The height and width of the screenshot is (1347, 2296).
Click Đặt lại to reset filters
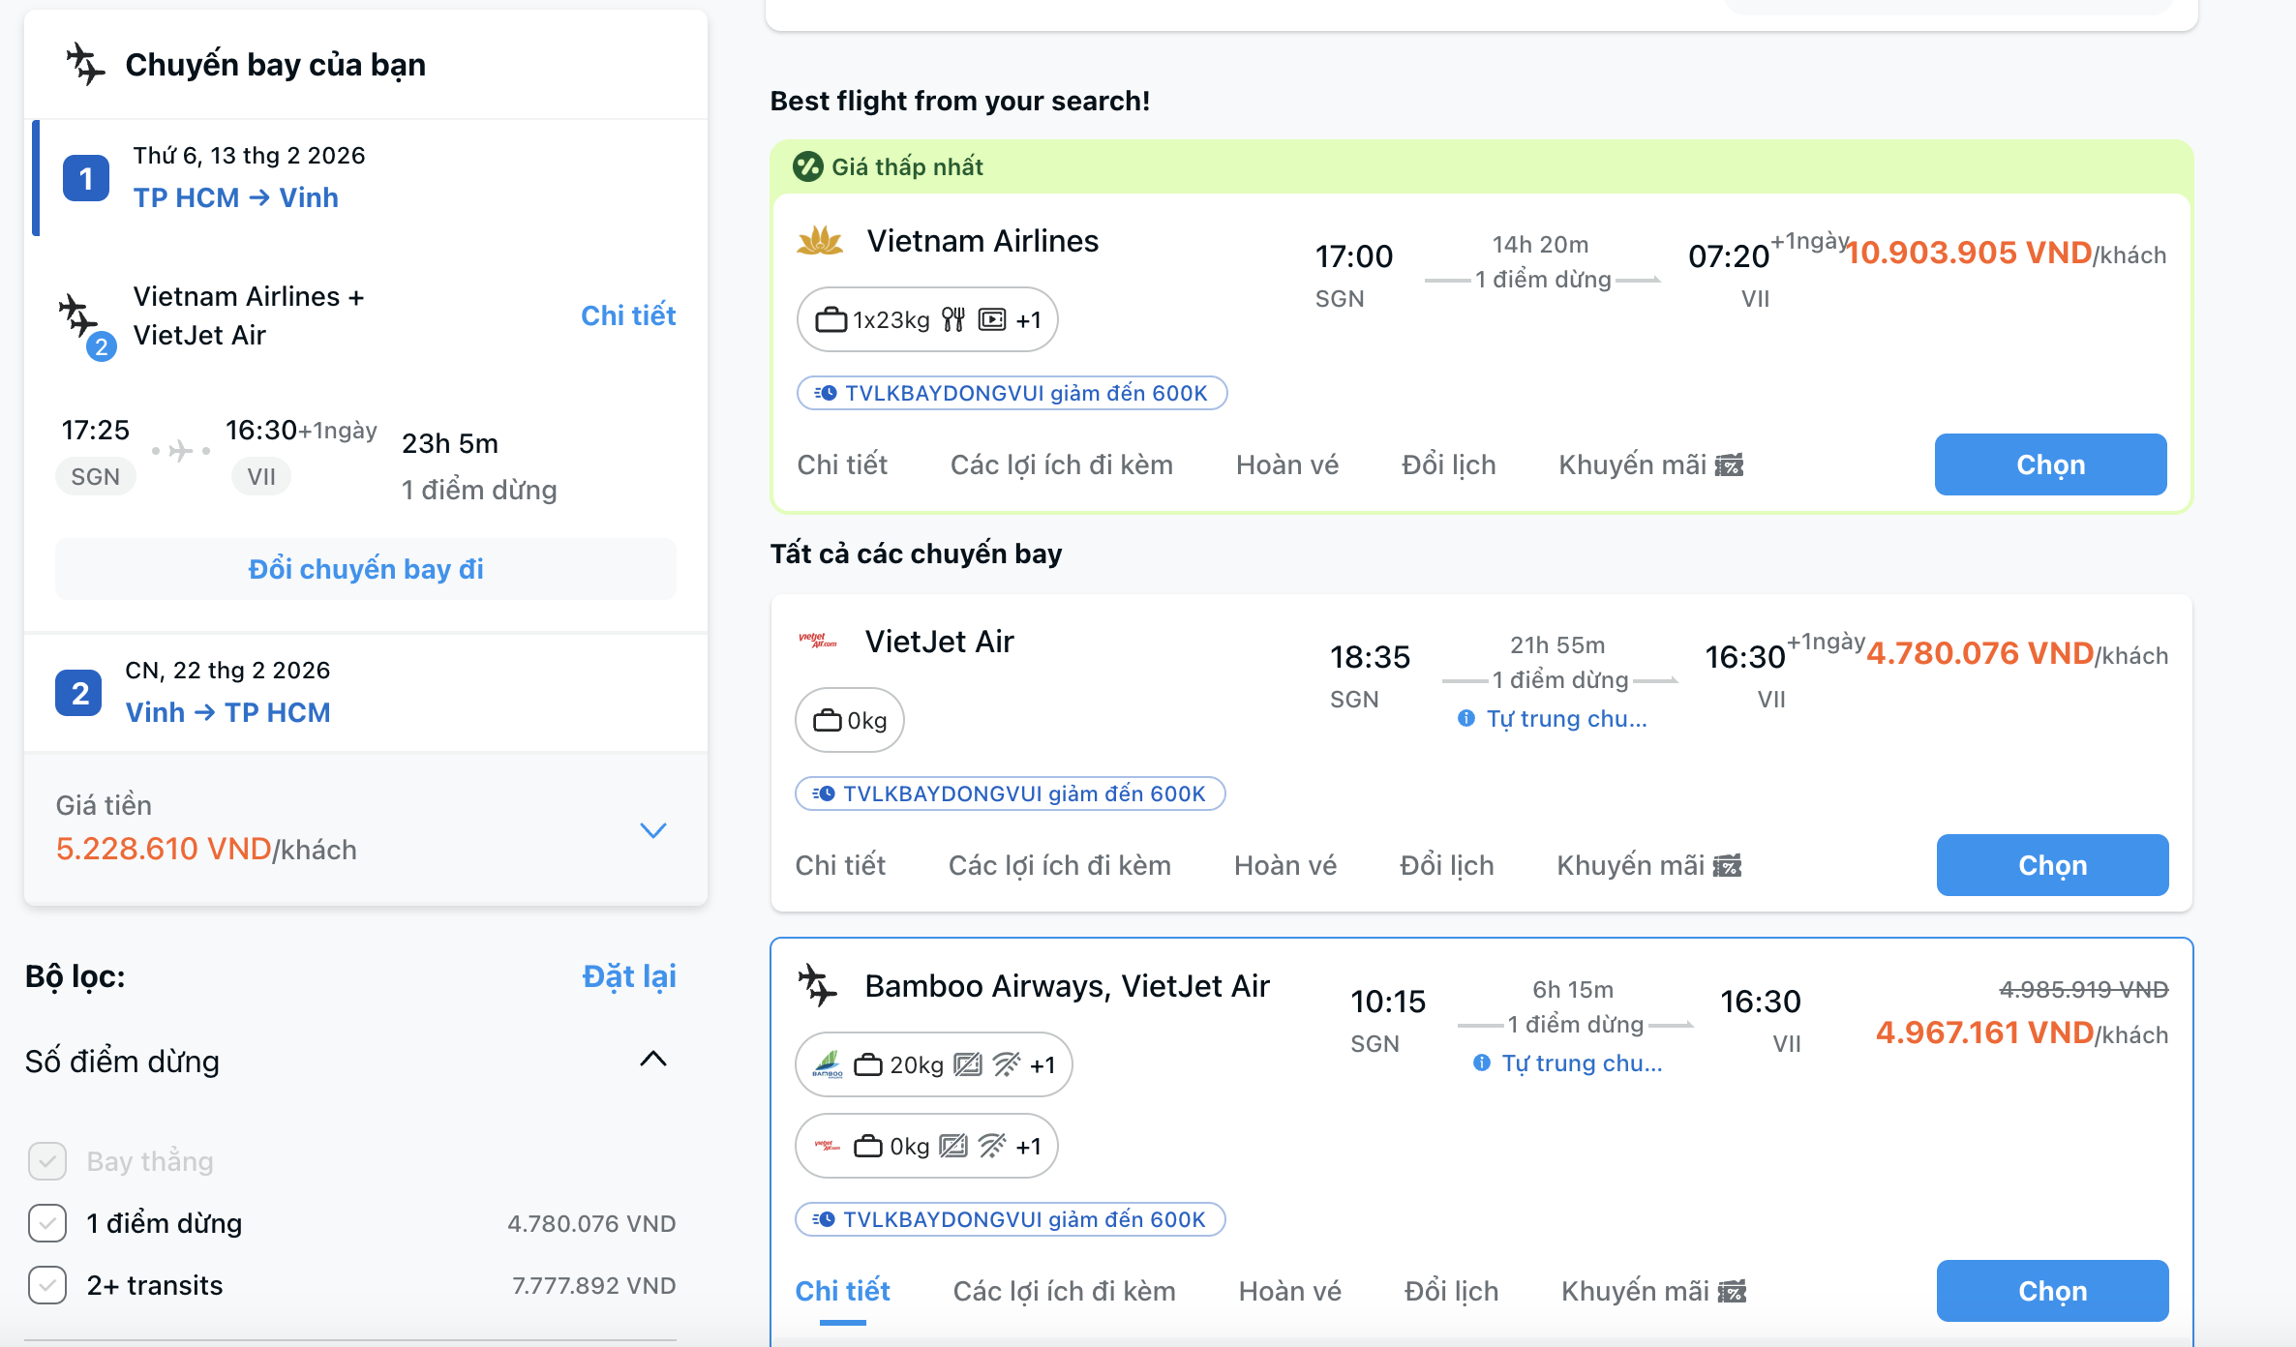click(629, 976)
